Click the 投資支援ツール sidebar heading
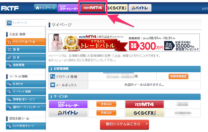The height and width of the screenshot is (132, 208). (19, 119)
